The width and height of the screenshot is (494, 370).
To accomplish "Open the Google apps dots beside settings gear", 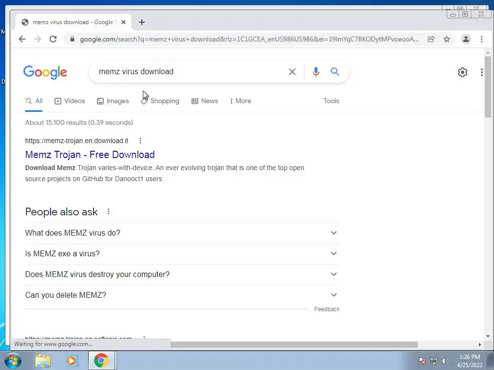I will [x=482, y=72].
